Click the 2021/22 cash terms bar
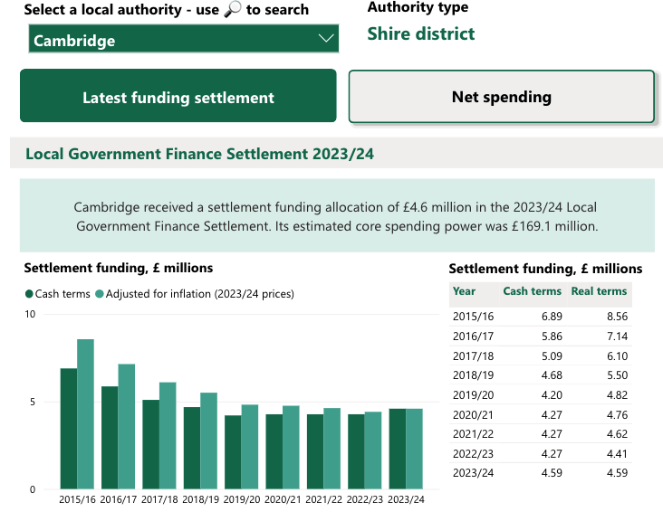Image resolution: width=663 pixels, height=512 pixels. [x=315, y=451]
